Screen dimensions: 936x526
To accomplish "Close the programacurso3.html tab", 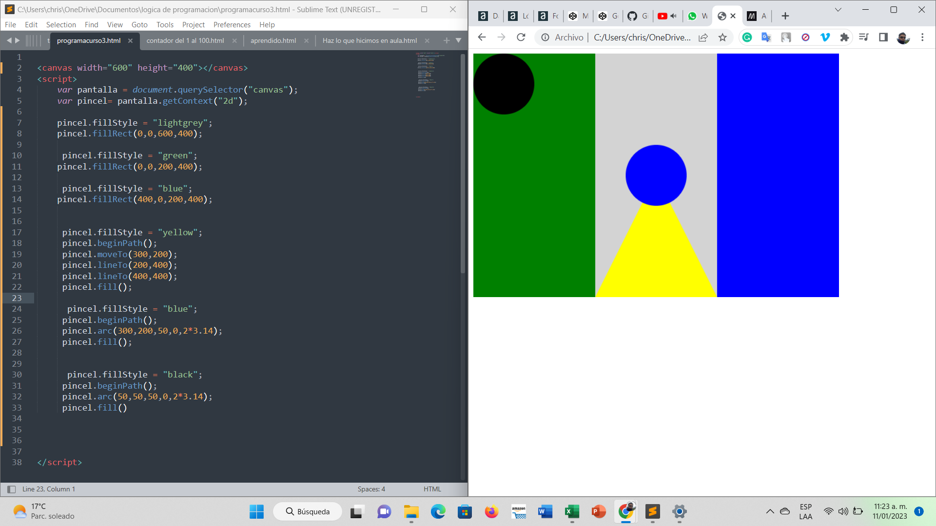I will (130, 41).
